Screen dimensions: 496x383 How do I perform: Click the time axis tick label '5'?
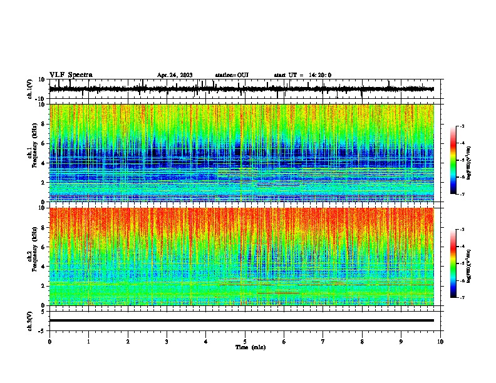(x=245, y=342)
